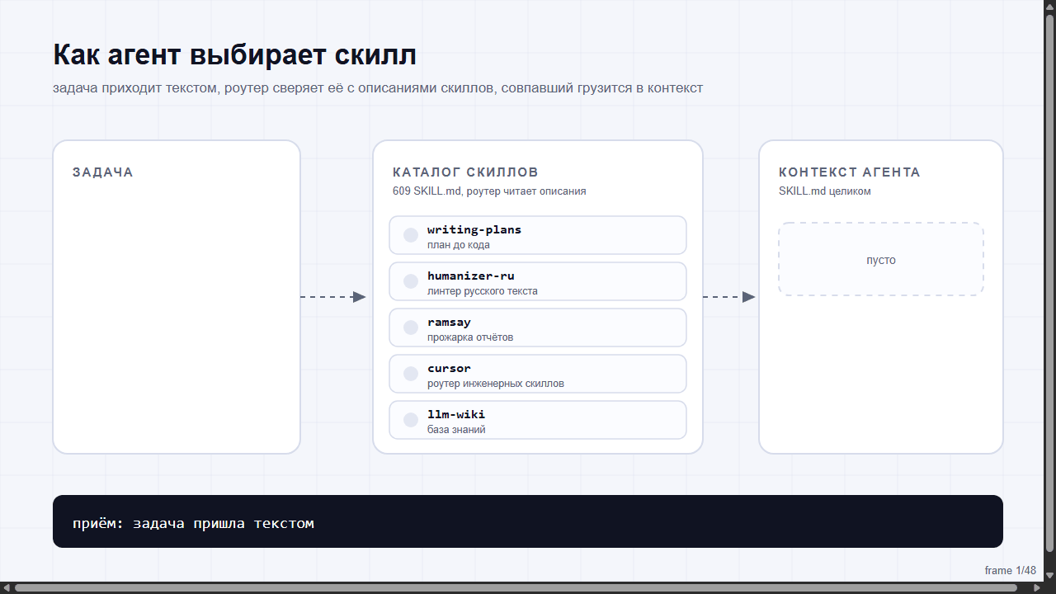Screen dimensions: 1056x594
Task: Click the title "Как агент выбирает скилл"
Action: tap(235, 55)
